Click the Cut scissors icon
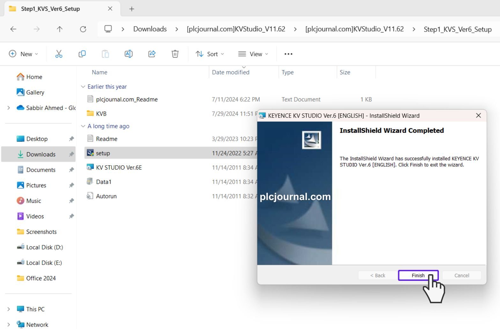The height and width of the screenshot is (329, 500). [x=59, y=54]
